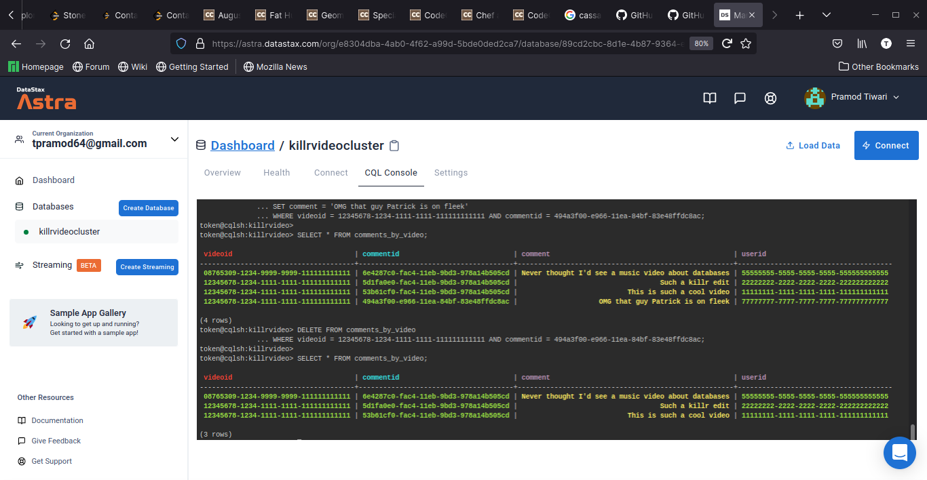The width and height of the screenshot is (927, 480).
Task: Open Streaming in the sidebar
Action: (52, 265)
